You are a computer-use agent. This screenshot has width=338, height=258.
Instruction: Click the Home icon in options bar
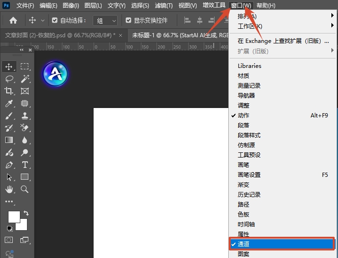[x=13, y=20]
